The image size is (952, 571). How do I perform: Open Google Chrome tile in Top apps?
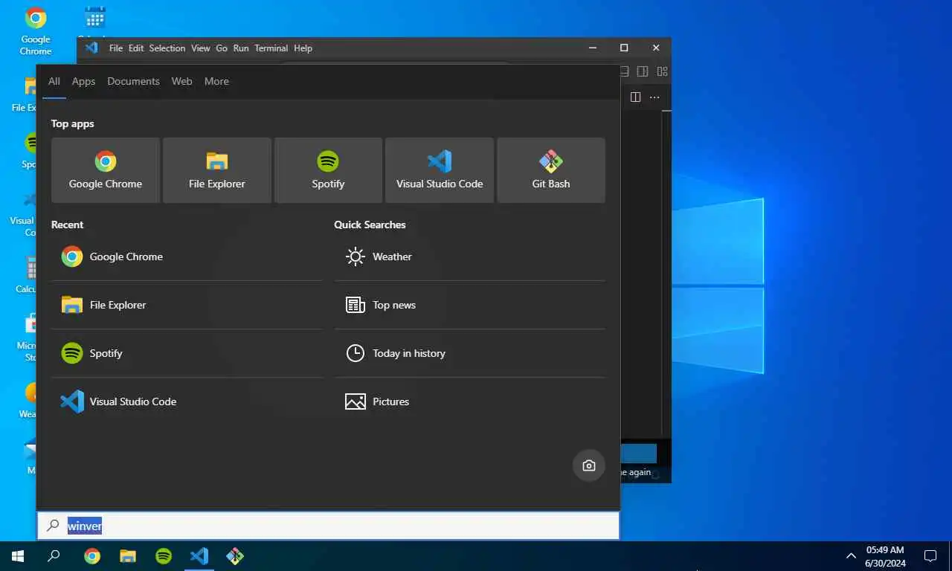tap(106, 170)
